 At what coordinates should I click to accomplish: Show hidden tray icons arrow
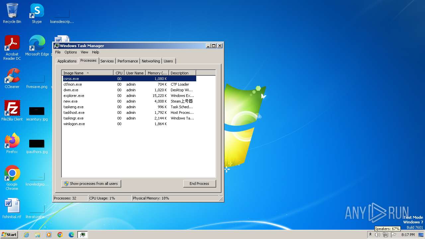(370, 234)
